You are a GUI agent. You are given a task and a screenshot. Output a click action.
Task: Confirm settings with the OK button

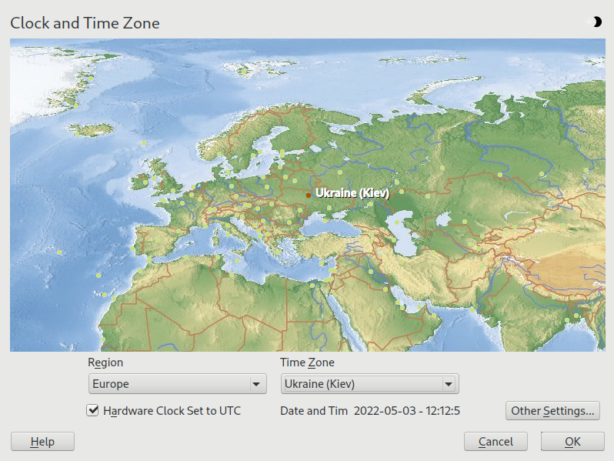pyautogui.click(x=572, y=442)
